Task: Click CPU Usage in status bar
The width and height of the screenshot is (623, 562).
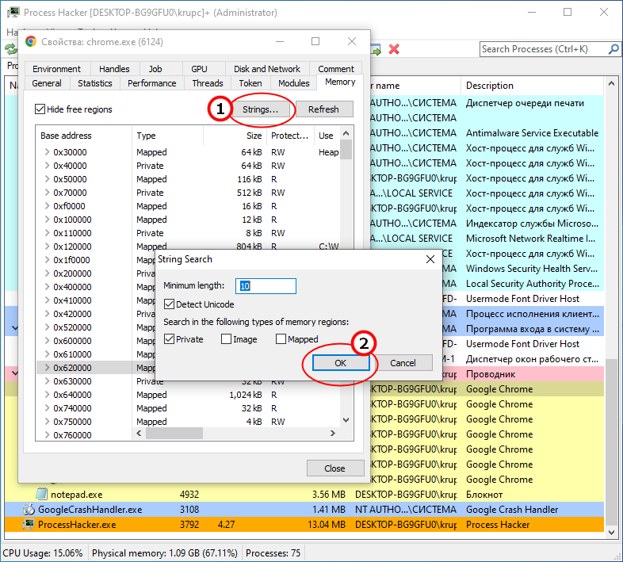Action: (43, 552)
